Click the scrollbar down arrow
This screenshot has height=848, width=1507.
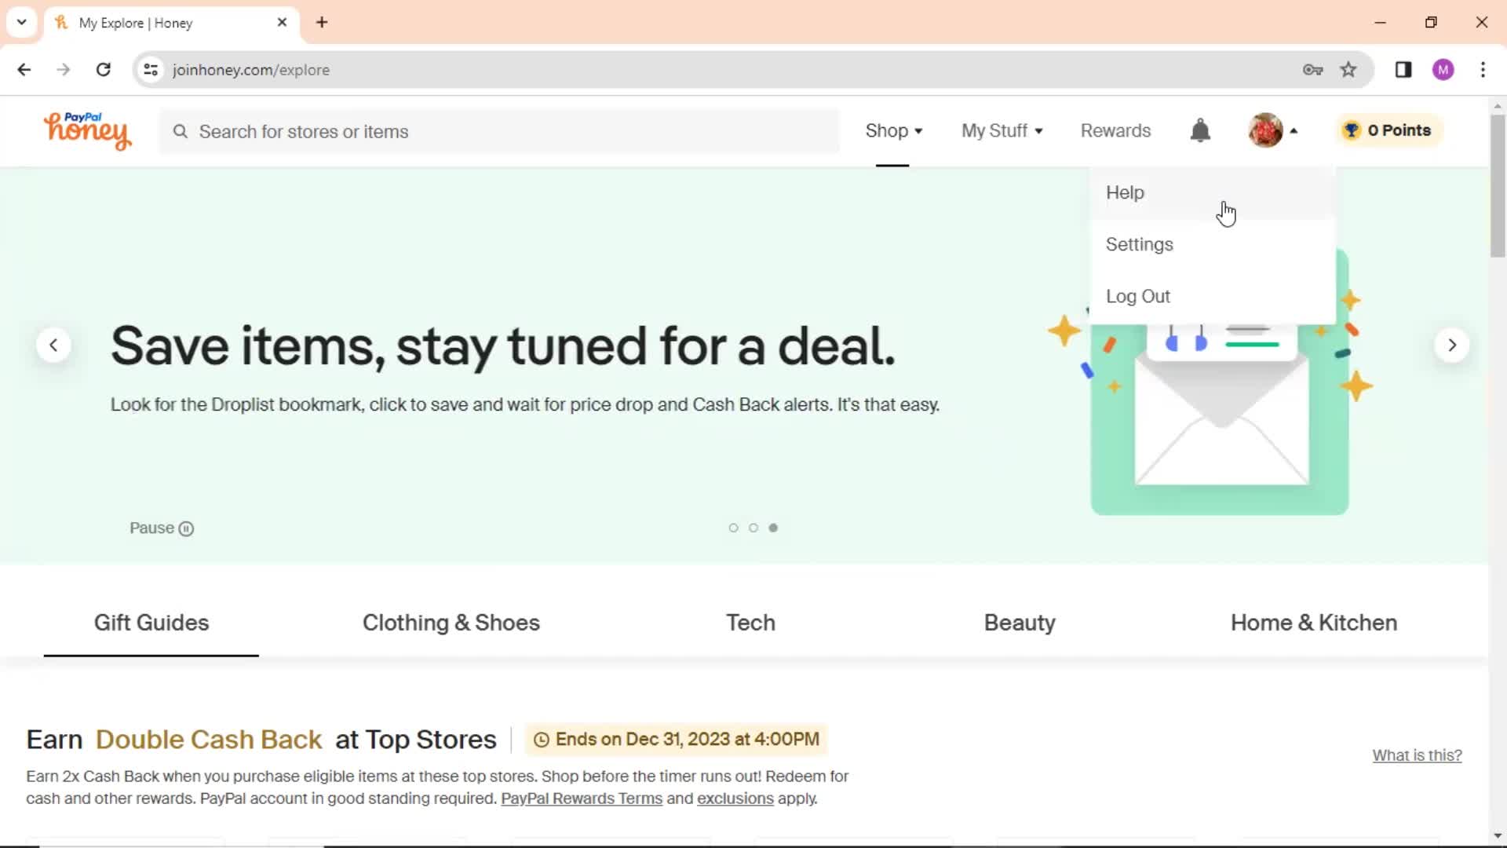point(1498,837)
